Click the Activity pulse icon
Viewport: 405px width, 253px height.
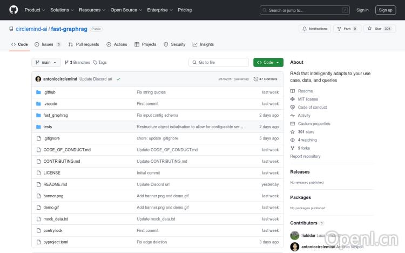(x=292, y=115)
